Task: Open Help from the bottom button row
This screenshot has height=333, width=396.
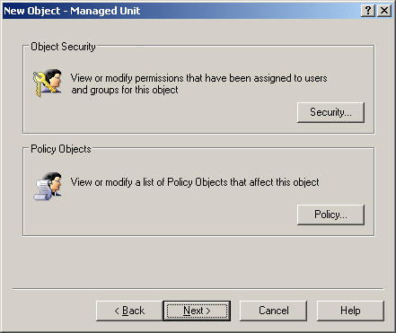Action: 350,311
